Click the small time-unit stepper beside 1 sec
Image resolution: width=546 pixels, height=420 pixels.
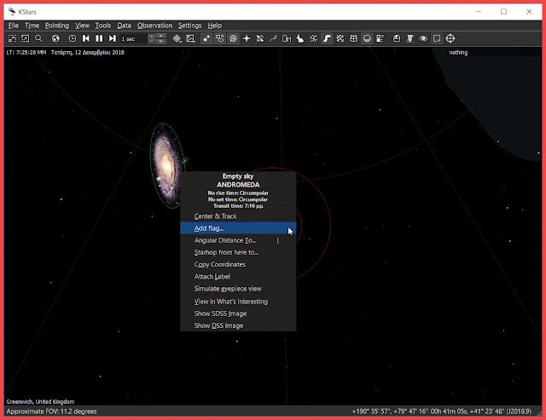pyautogui.click(x=152, y=39)
